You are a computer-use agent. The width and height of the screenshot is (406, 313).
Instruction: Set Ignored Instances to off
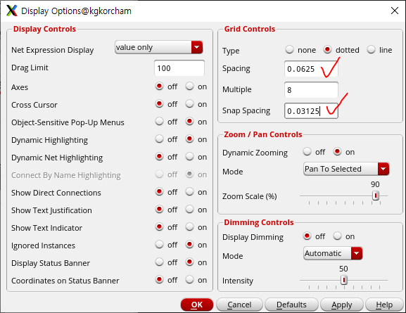coord(159,245)
